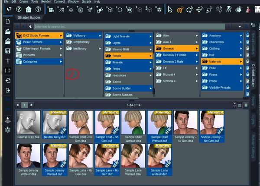Click the add-to-scene icon with down arrow

(8, 120)
